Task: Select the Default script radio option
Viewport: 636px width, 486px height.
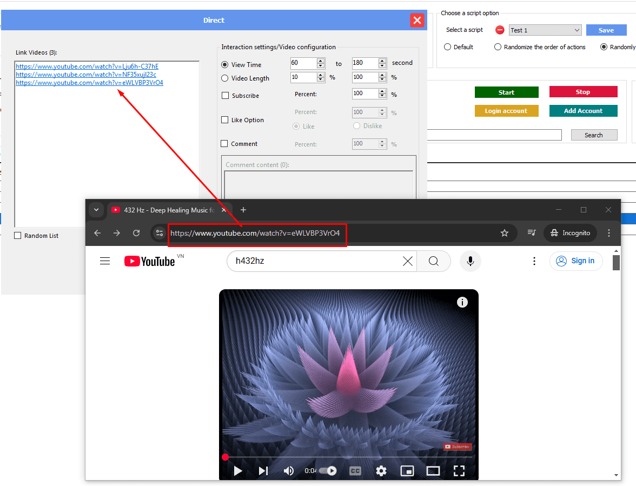Action: [x=447, y=47]
